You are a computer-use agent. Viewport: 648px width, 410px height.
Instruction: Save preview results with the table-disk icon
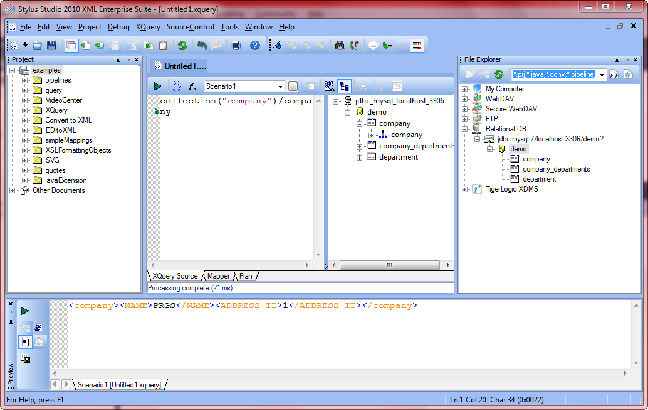25,359
